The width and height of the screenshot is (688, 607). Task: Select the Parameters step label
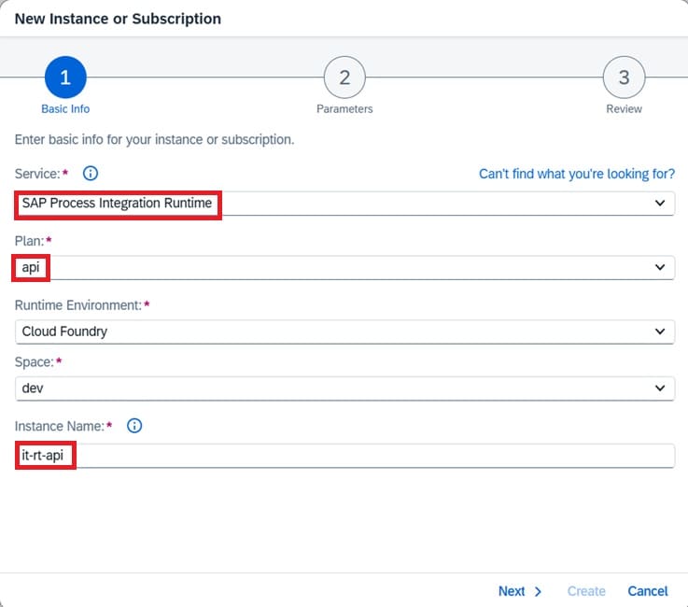coord(344,109)
